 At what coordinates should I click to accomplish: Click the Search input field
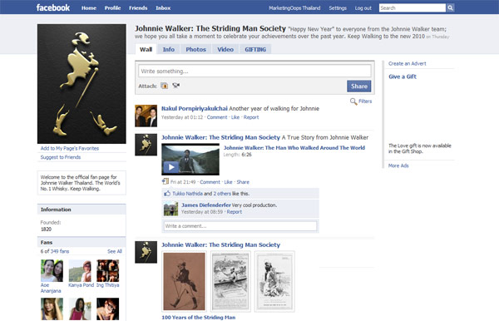click(413, 8)
